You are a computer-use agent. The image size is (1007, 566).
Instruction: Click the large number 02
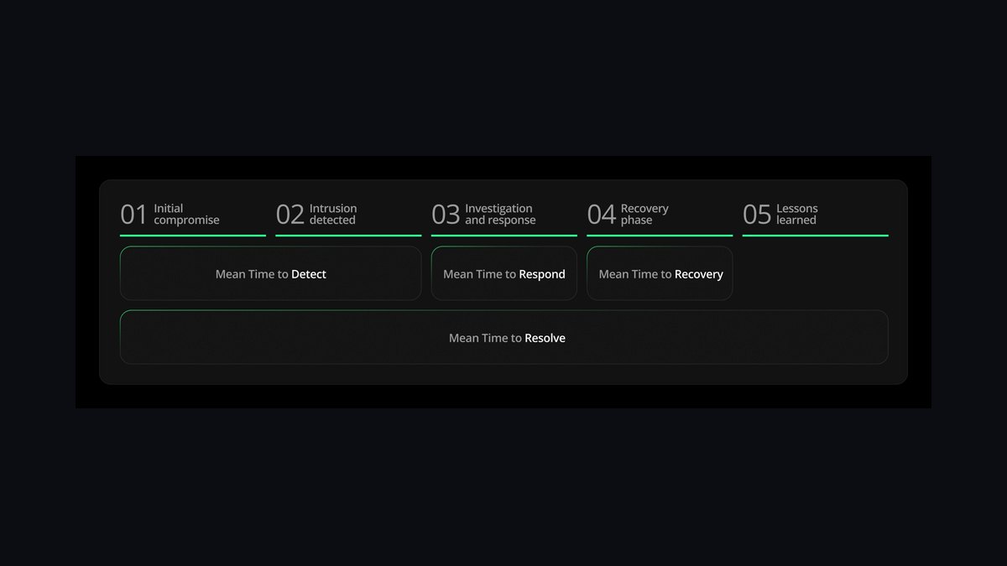(290, 215)
